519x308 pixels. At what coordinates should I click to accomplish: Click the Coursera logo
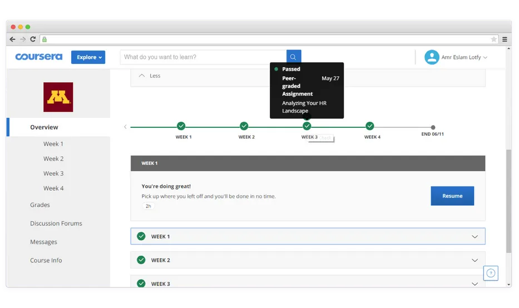pos(38,57)
